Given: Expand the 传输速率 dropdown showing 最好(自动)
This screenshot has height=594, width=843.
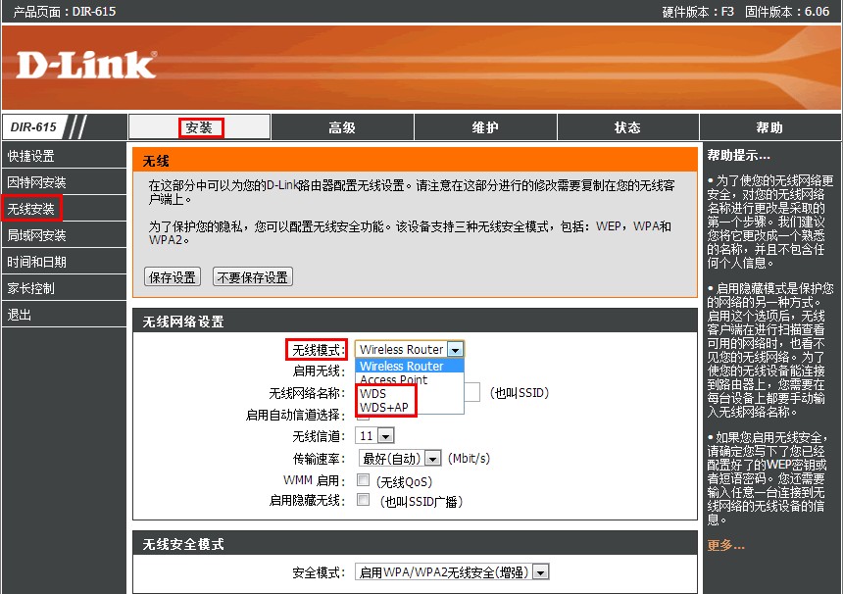Looking at the screenshot, I should [400, 458].
